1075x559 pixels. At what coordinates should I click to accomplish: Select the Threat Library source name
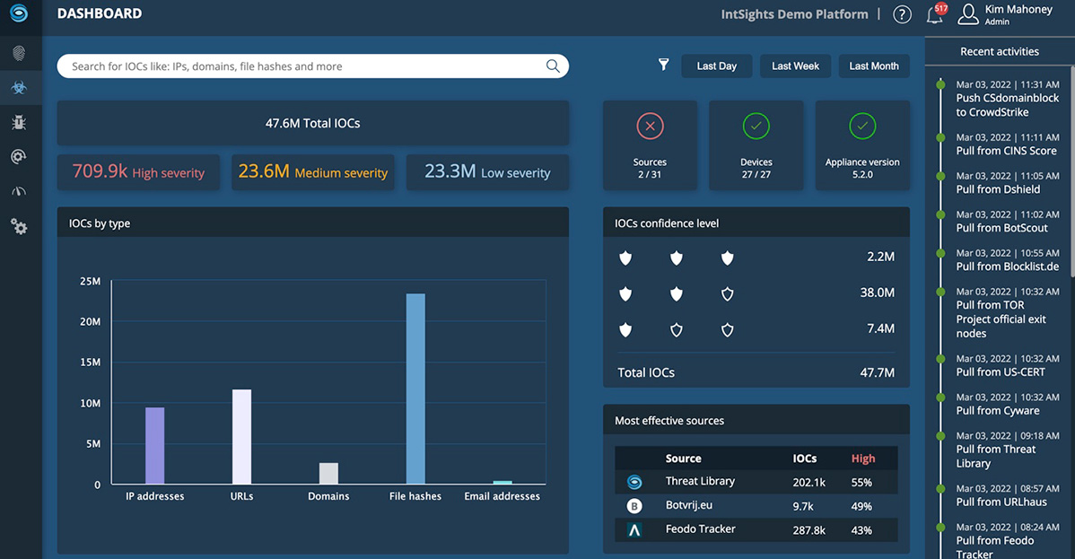click(x=700, y=482)
